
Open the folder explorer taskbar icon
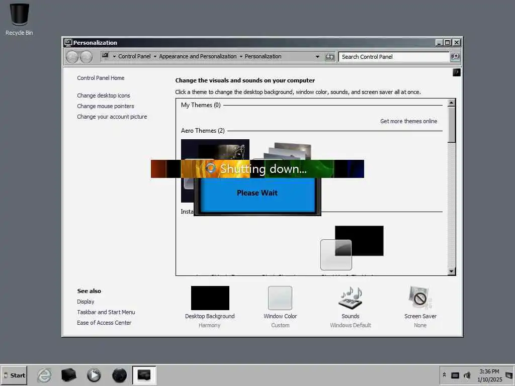point(68,375)
